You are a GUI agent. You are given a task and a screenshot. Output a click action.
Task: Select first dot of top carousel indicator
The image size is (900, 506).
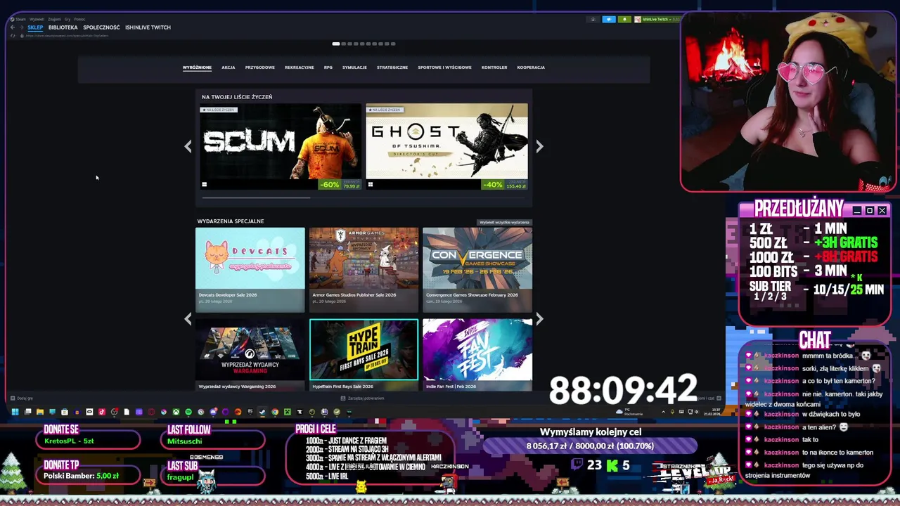point(335,44)
